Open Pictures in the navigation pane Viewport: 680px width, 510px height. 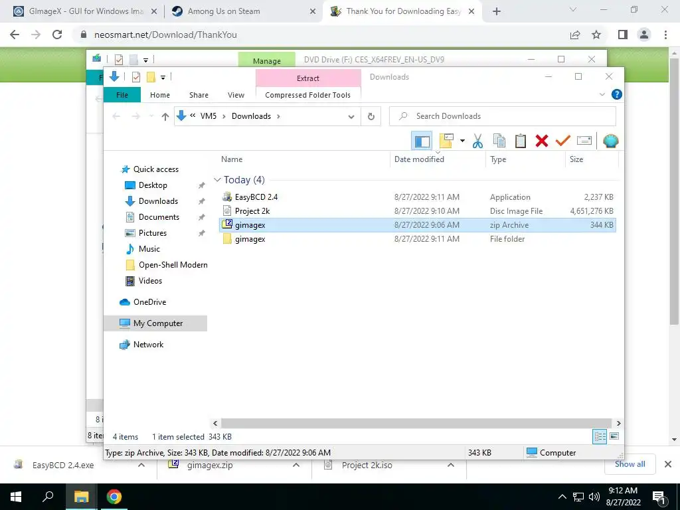(152, 233)
